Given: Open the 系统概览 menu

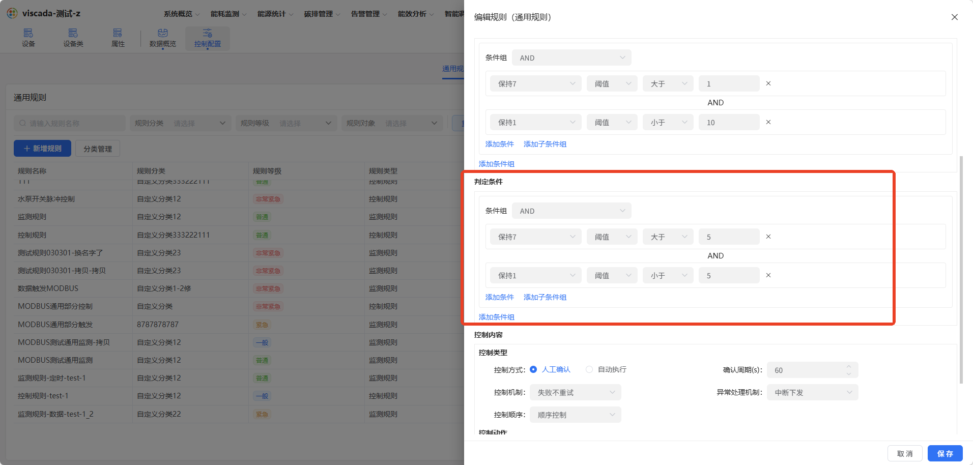Looking at the screenshot, I should click(x=182, y=14).
